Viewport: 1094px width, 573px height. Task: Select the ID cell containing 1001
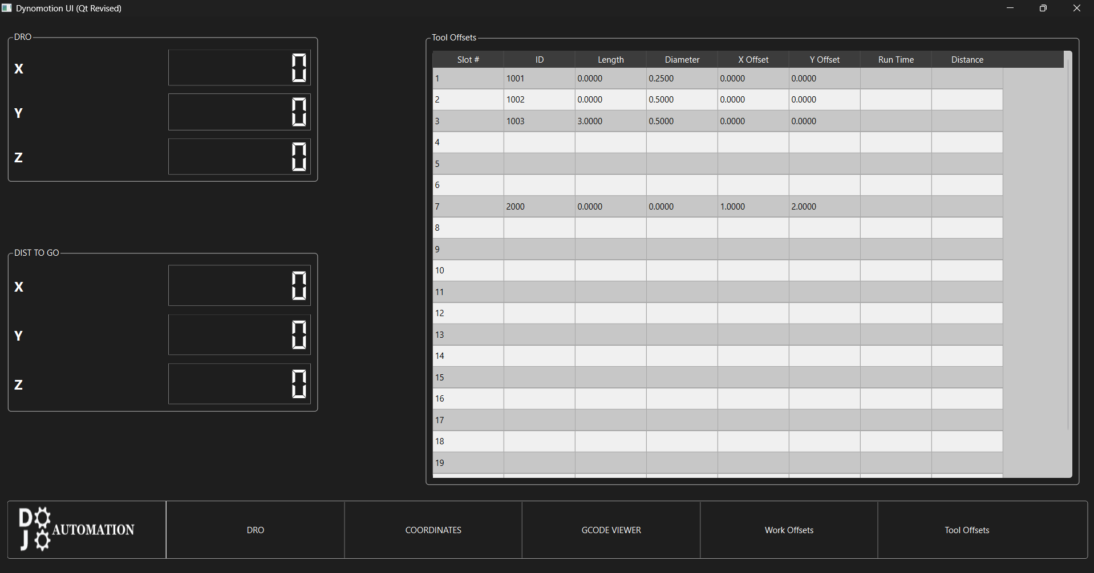pos(539,79)
